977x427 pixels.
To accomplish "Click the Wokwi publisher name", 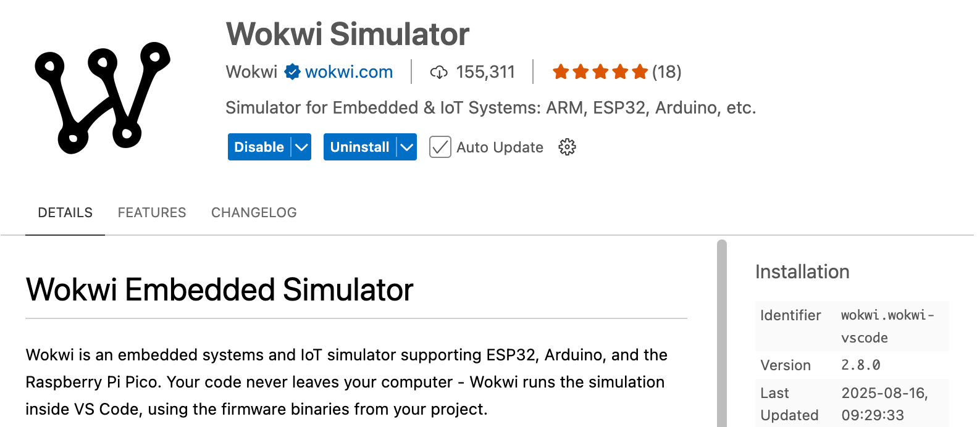I will [x=251, y=72].
